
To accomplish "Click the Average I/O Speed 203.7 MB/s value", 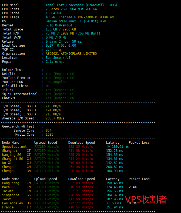I will [55, 118].
